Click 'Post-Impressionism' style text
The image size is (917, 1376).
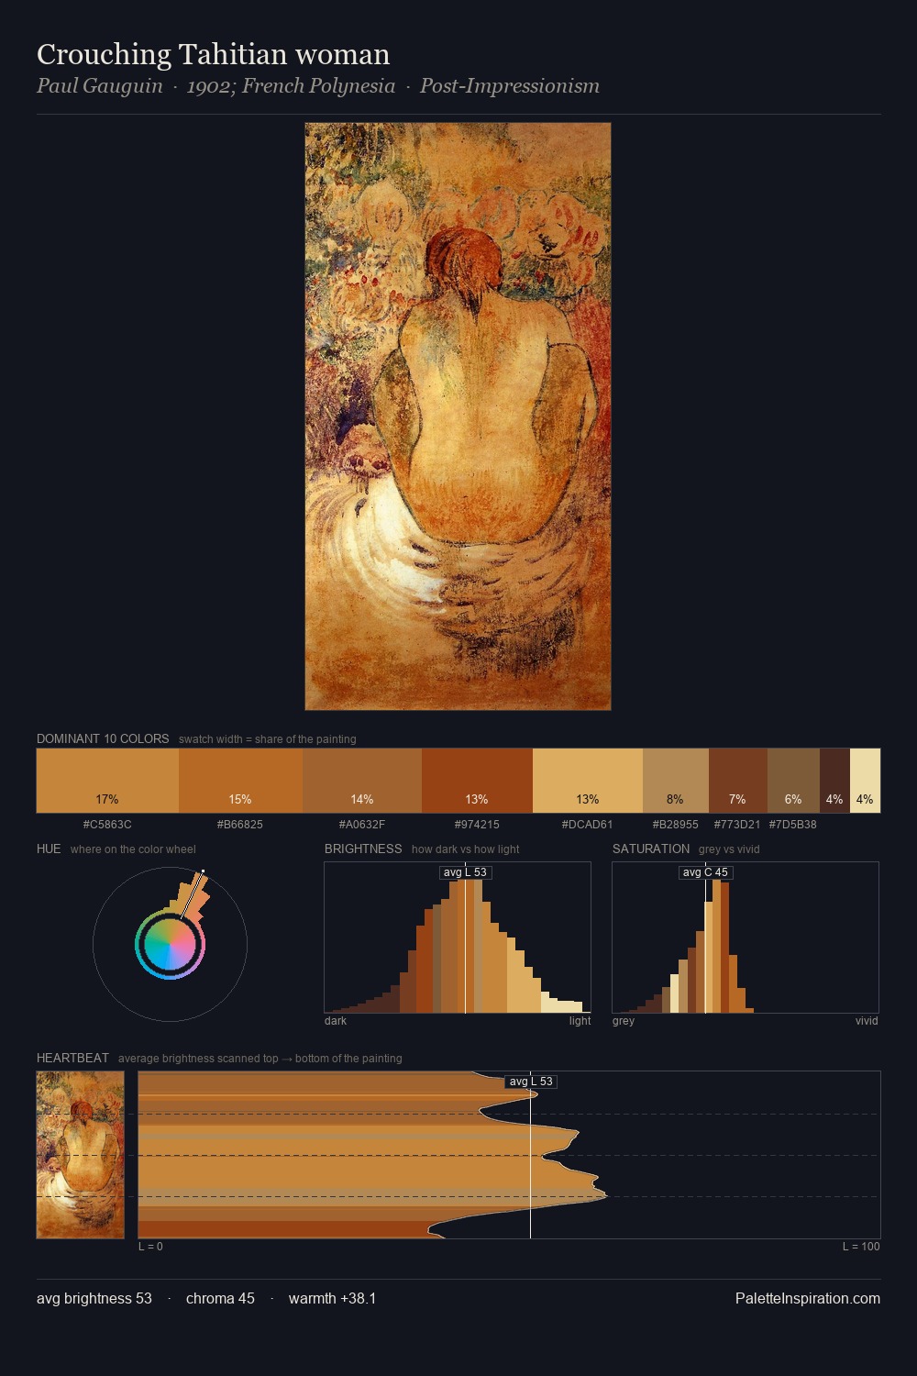[509, 86]
